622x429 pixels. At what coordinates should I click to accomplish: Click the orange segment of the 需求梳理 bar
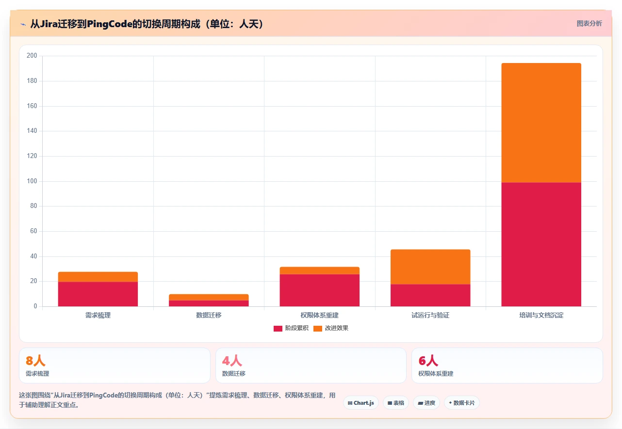pyautogui.click(x=98, y=277)
